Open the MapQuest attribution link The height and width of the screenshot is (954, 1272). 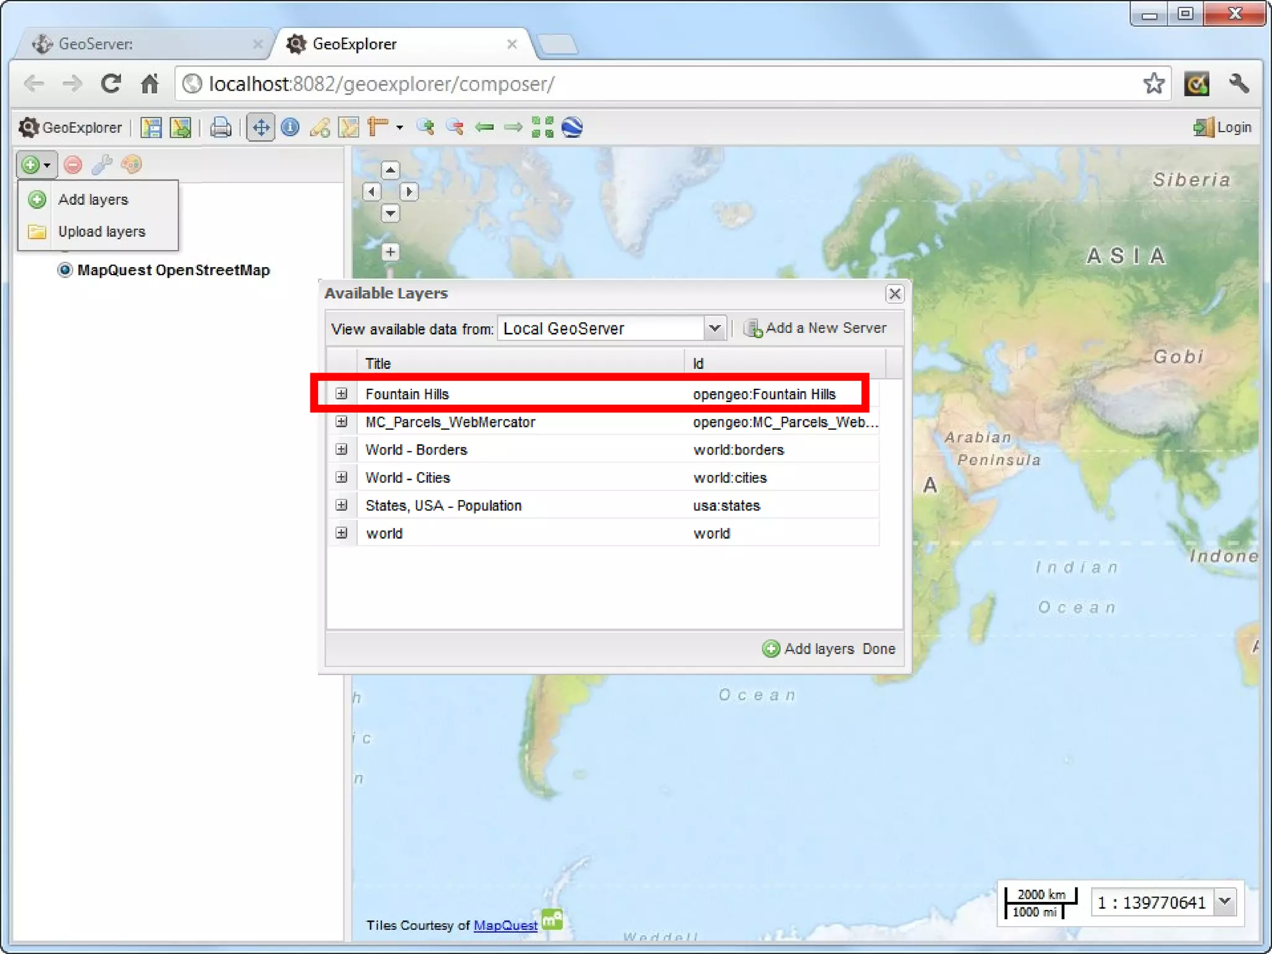coord(505,925)
